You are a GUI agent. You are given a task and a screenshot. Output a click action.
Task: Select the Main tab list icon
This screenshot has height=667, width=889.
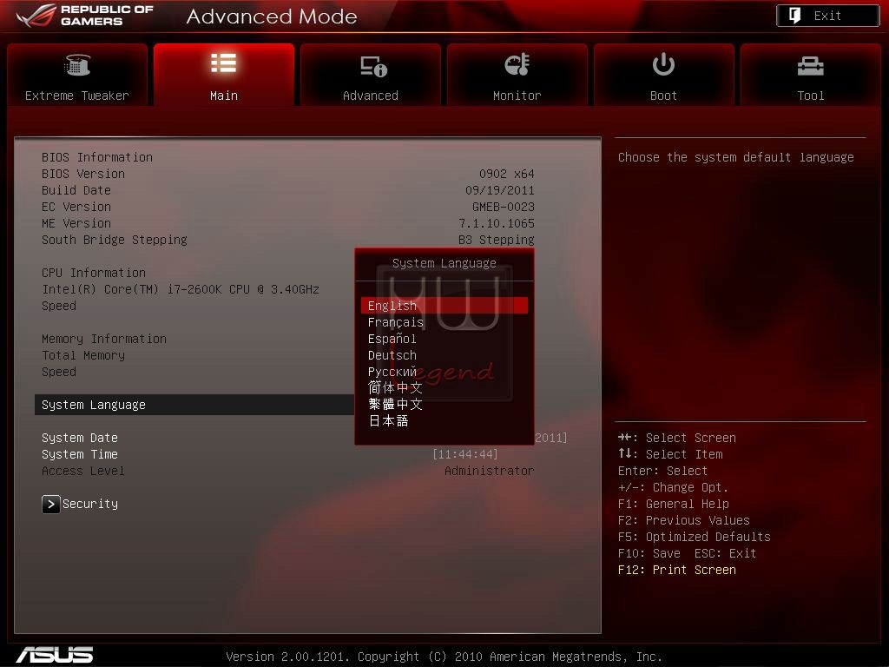[223, 63]
